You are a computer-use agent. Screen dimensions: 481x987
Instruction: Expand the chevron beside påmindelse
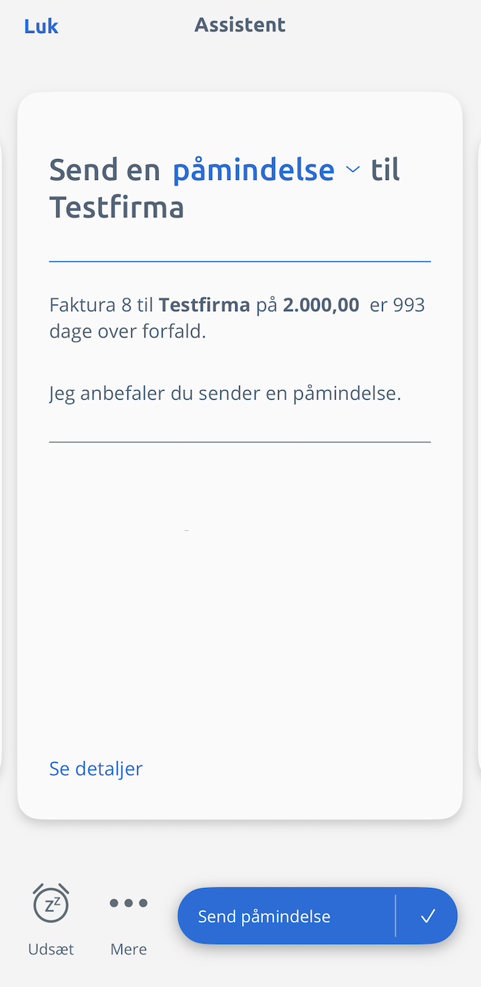tap(353, 169)
